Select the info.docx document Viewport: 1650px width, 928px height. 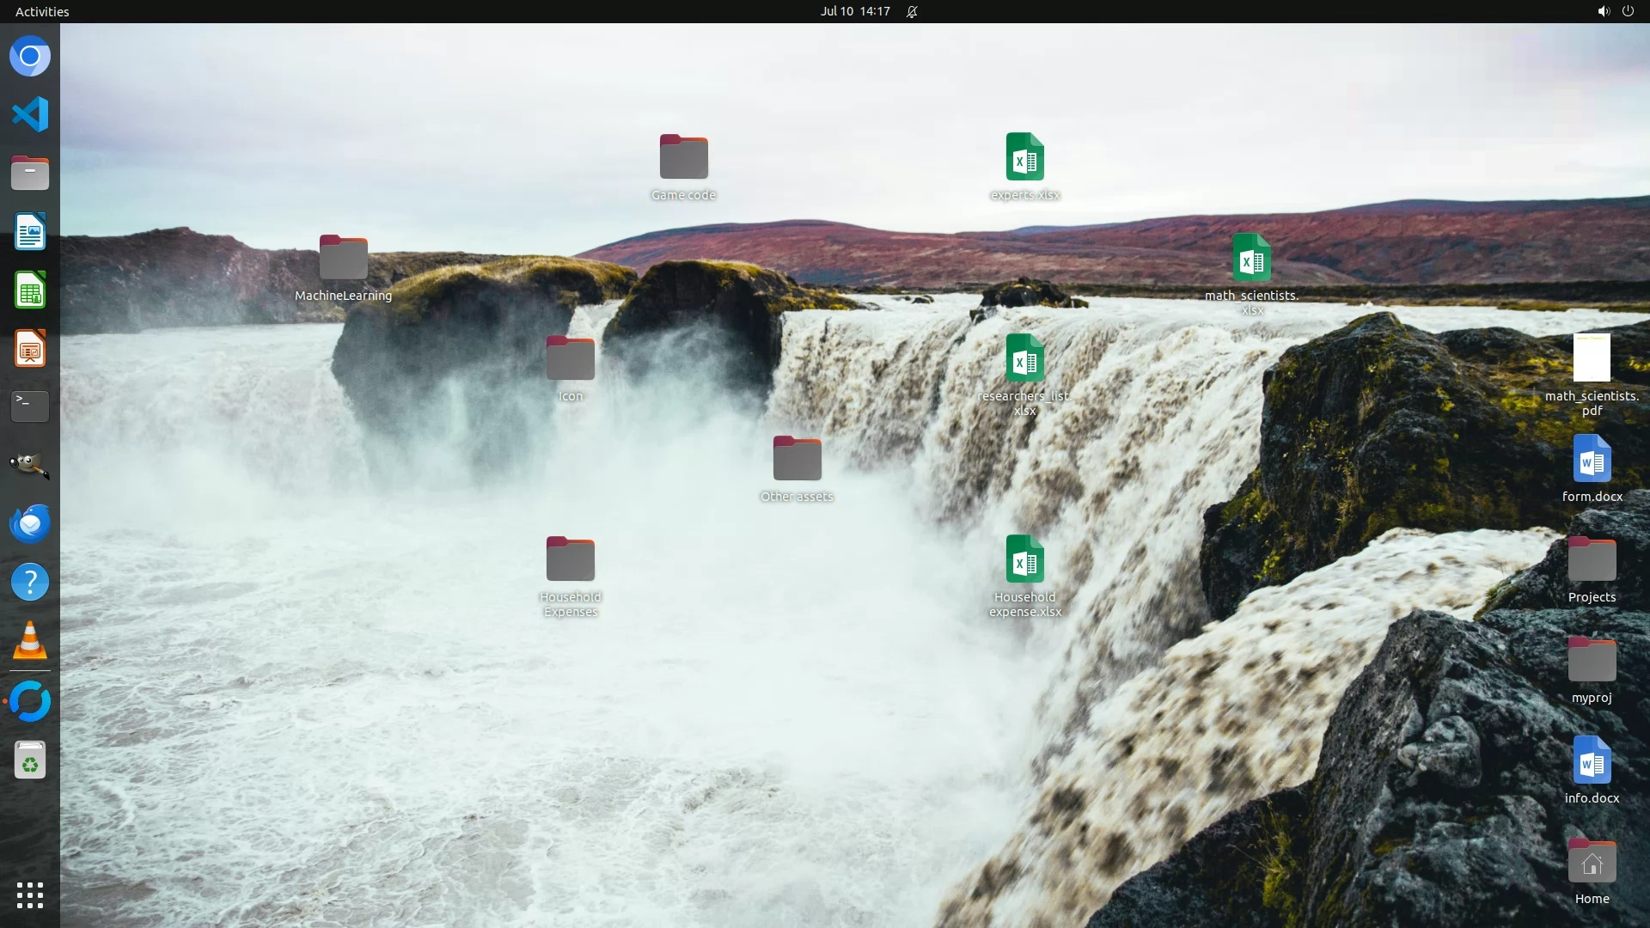[x=1591, y=760]
